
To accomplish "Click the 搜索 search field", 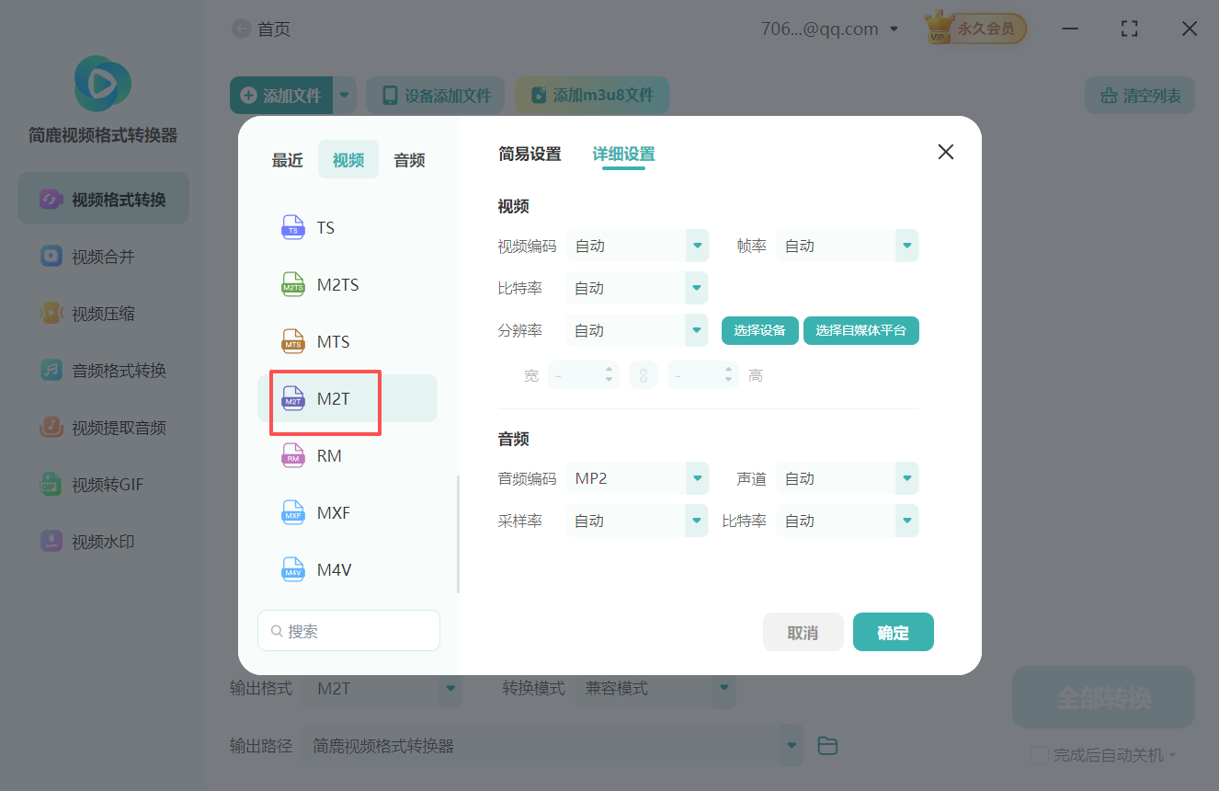I will 348,630.
